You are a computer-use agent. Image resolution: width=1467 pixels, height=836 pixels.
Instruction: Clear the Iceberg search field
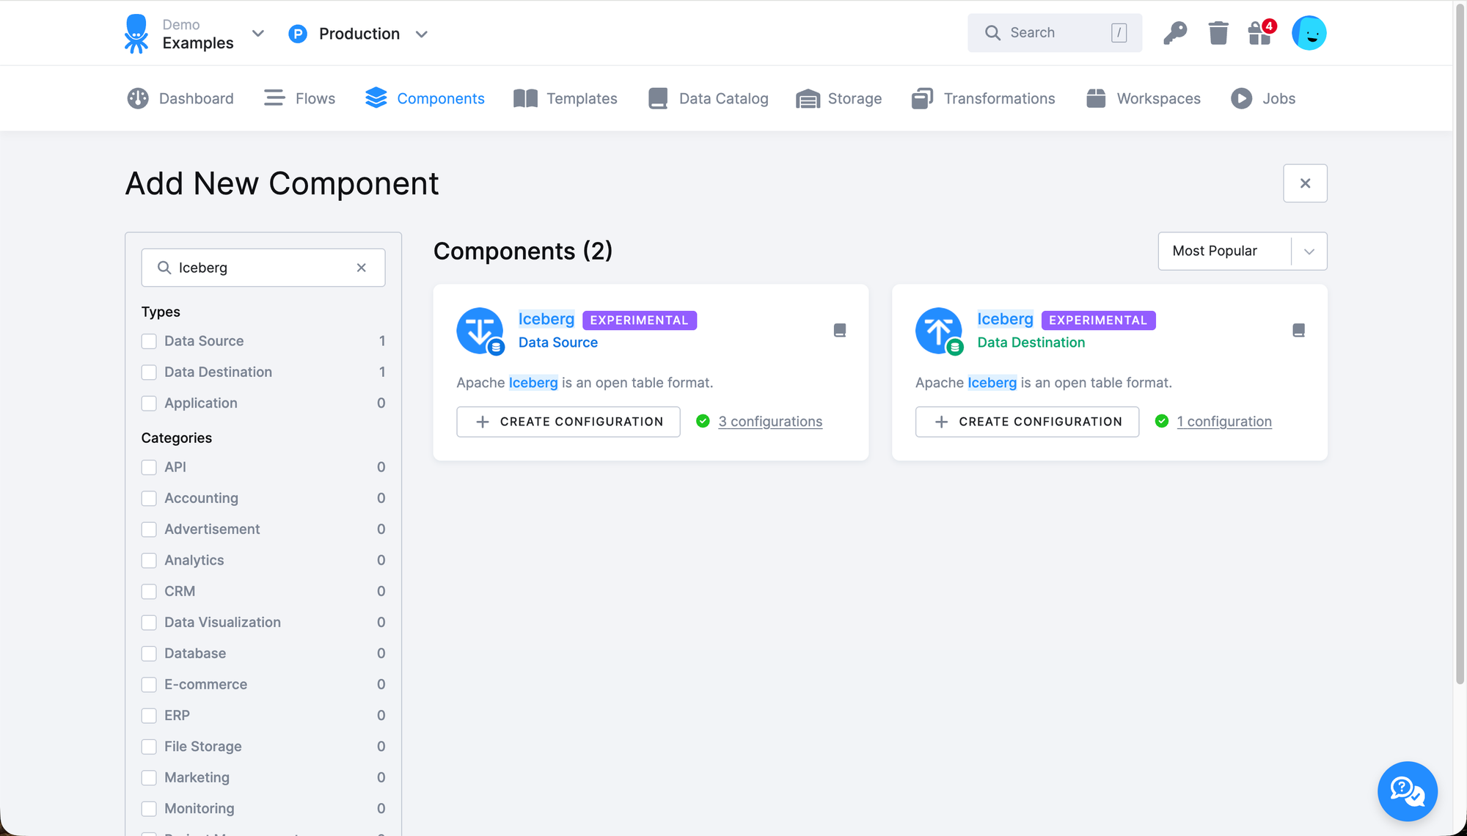pyautogui.click(x=361, y=267)
